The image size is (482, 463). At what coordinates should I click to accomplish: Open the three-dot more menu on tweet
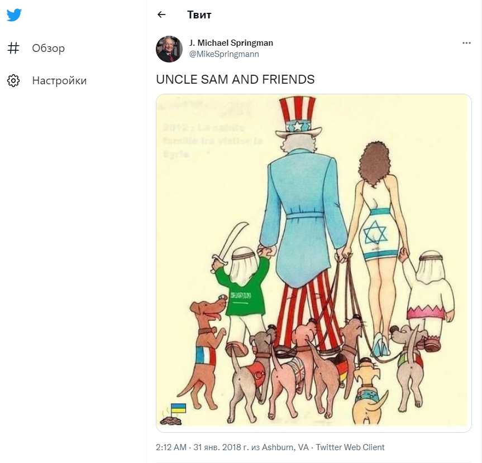click(x=466, y=43)
